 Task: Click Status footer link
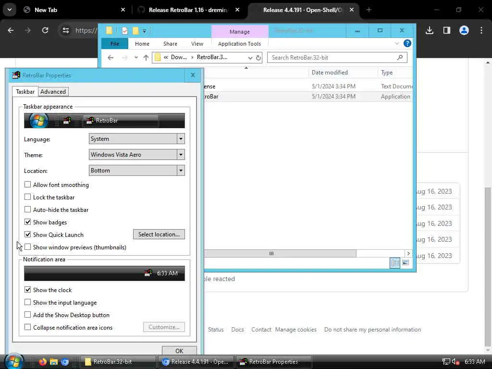(216, 330)
